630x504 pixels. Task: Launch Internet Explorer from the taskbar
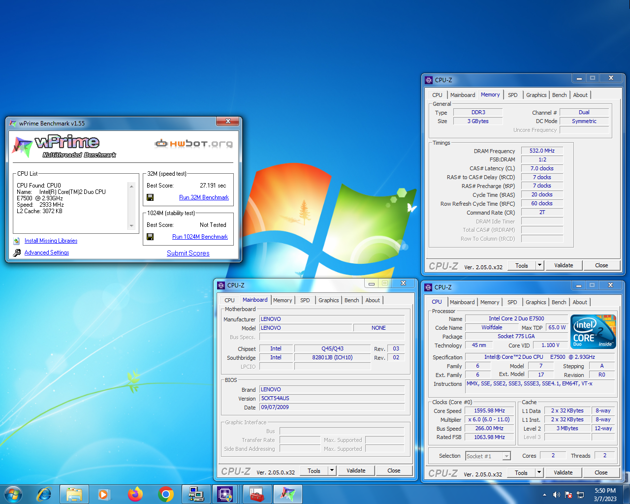[44, 494]
